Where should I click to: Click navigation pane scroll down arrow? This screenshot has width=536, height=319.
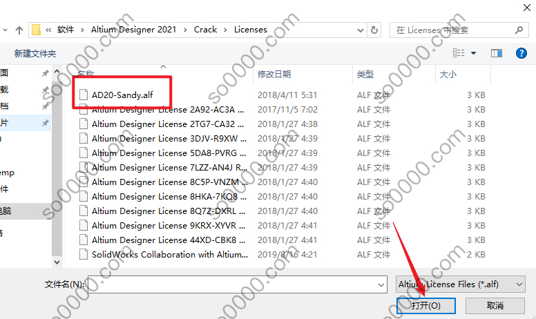tap(57, 262)
